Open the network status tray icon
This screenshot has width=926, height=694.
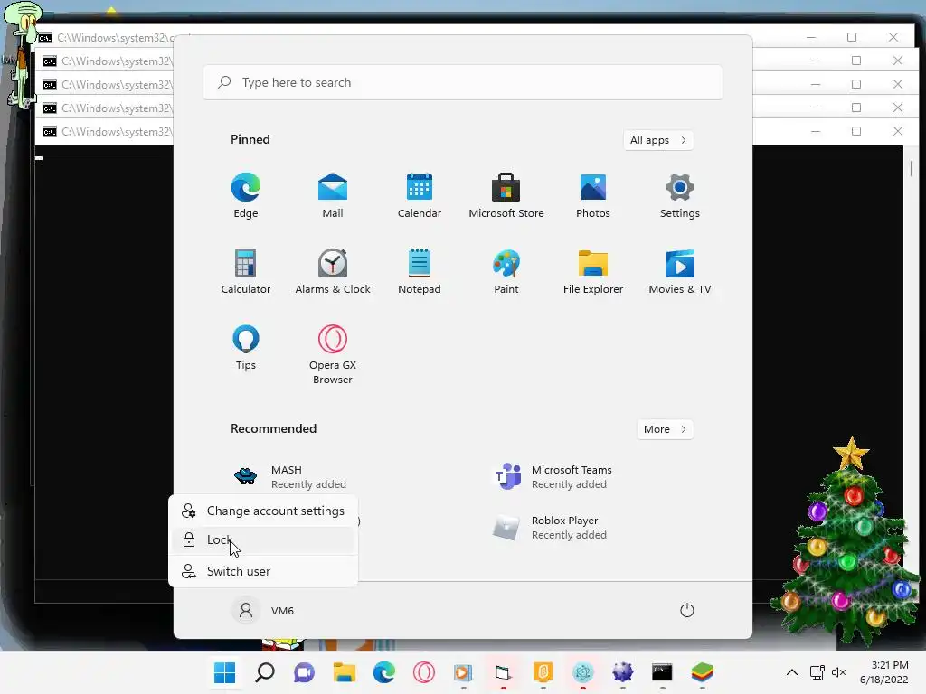point(817,672)
